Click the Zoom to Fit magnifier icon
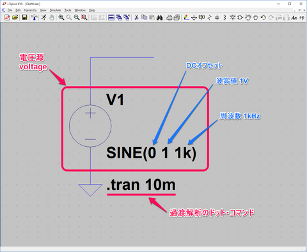 click(x=84, y=17)
